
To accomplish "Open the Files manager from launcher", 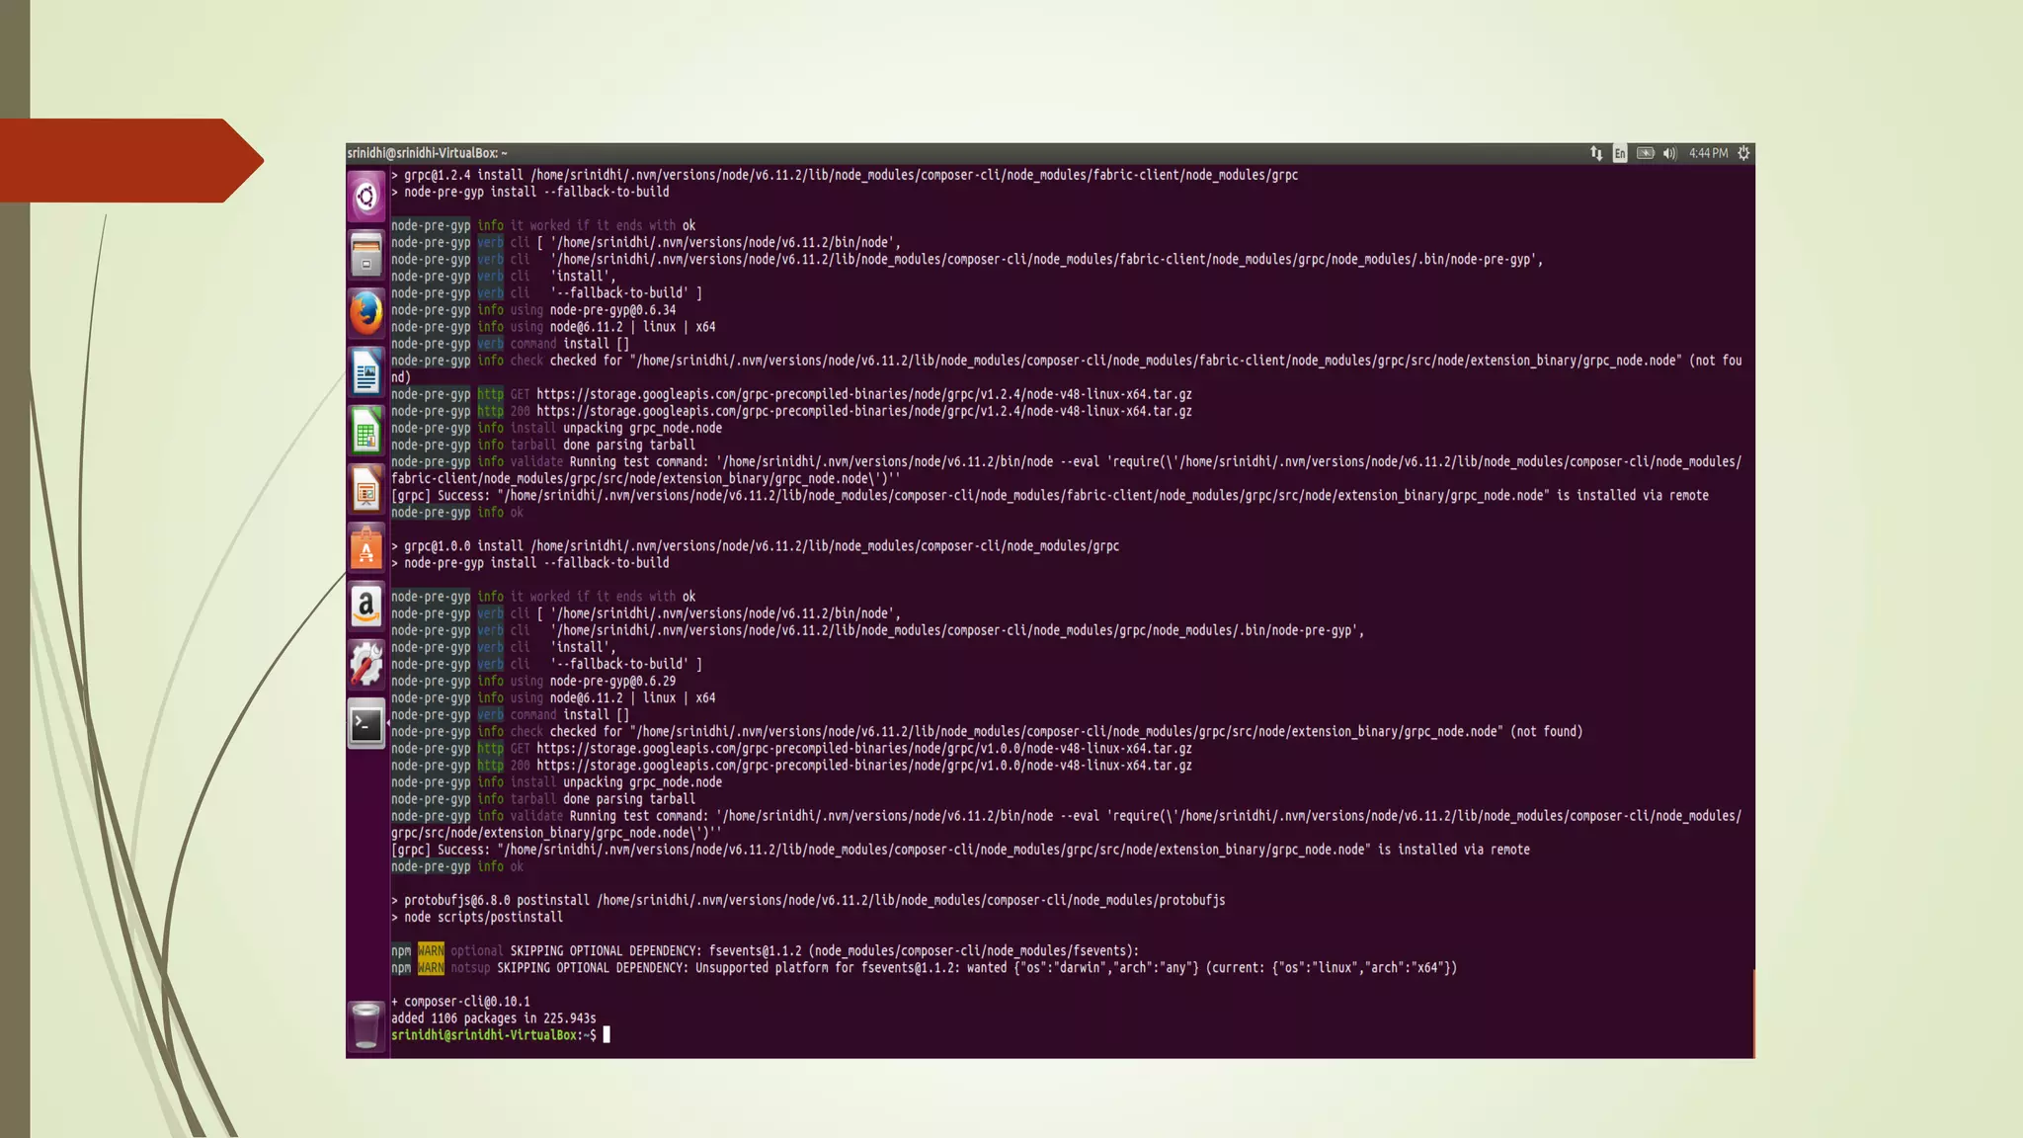I will click(366, 255).
